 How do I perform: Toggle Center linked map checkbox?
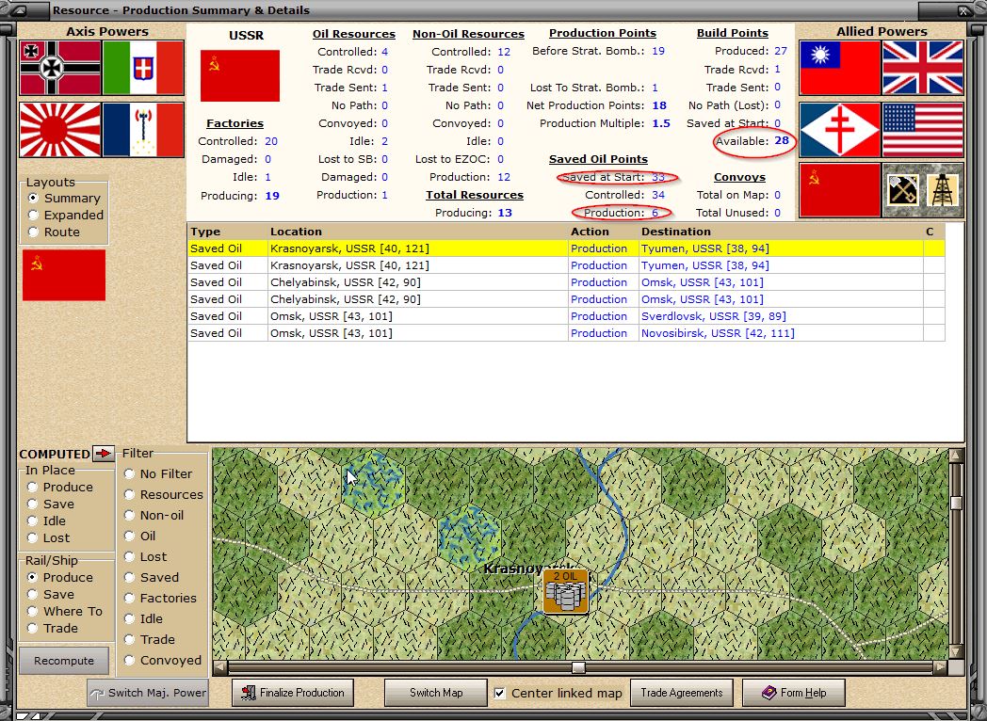point(500,693)
